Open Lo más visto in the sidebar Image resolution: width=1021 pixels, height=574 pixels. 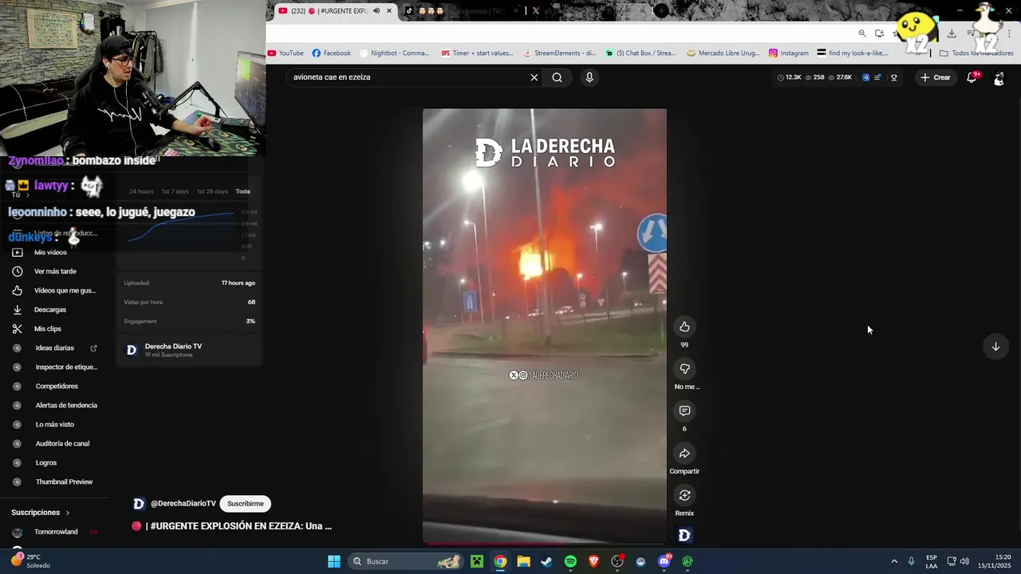coord(54,425)
